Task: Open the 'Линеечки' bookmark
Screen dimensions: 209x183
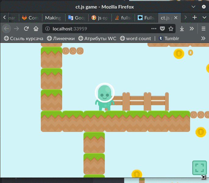Action: pyautogui.click(x=61, y=38)
